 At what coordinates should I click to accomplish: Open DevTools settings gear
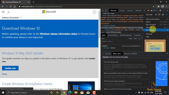(x=160, y=11)
